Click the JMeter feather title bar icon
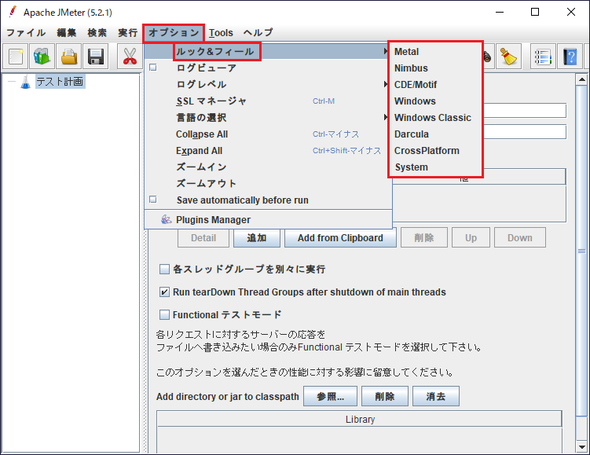The image size is (590, 455). pyautogui.click(x=13, y=12)
